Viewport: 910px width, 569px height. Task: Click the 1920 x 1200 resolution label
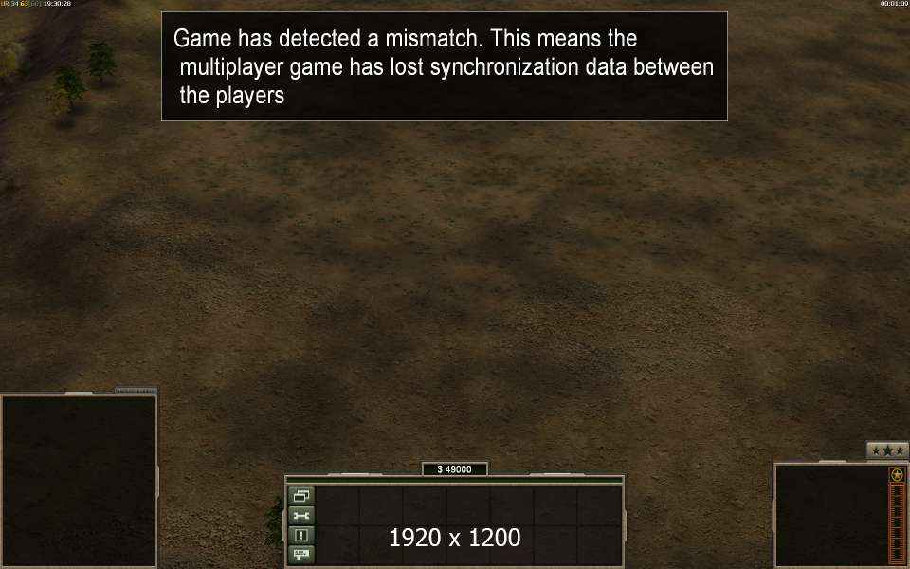click(x=455, y=538)
